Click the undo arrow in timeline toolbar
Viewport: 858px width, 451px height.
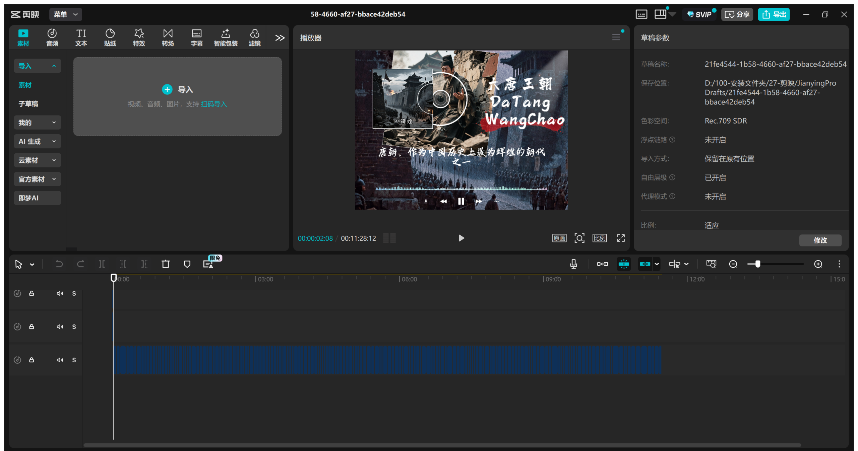point(59,264)
